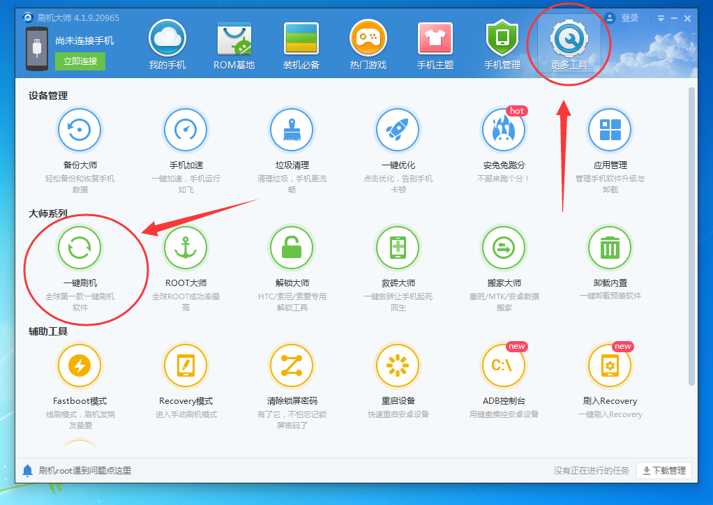Open the 备份大师 backup tool
The height and width of the screenshot is (505, 713).
point(80,130)
